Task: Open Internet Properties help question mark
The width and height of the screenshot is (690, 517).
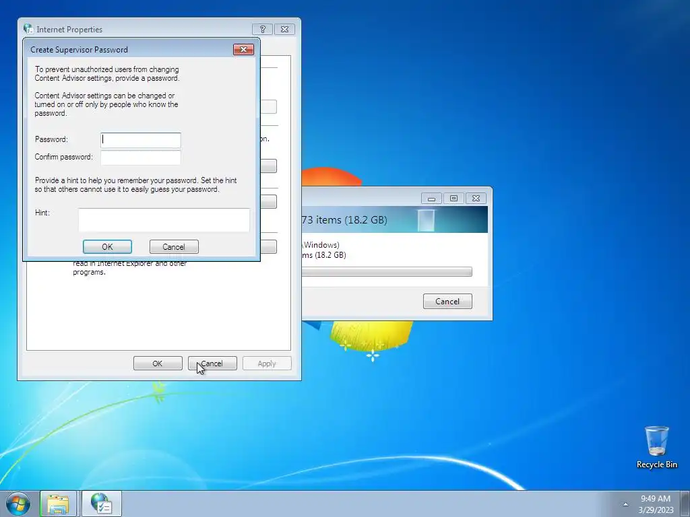Action: pos(262,29)
